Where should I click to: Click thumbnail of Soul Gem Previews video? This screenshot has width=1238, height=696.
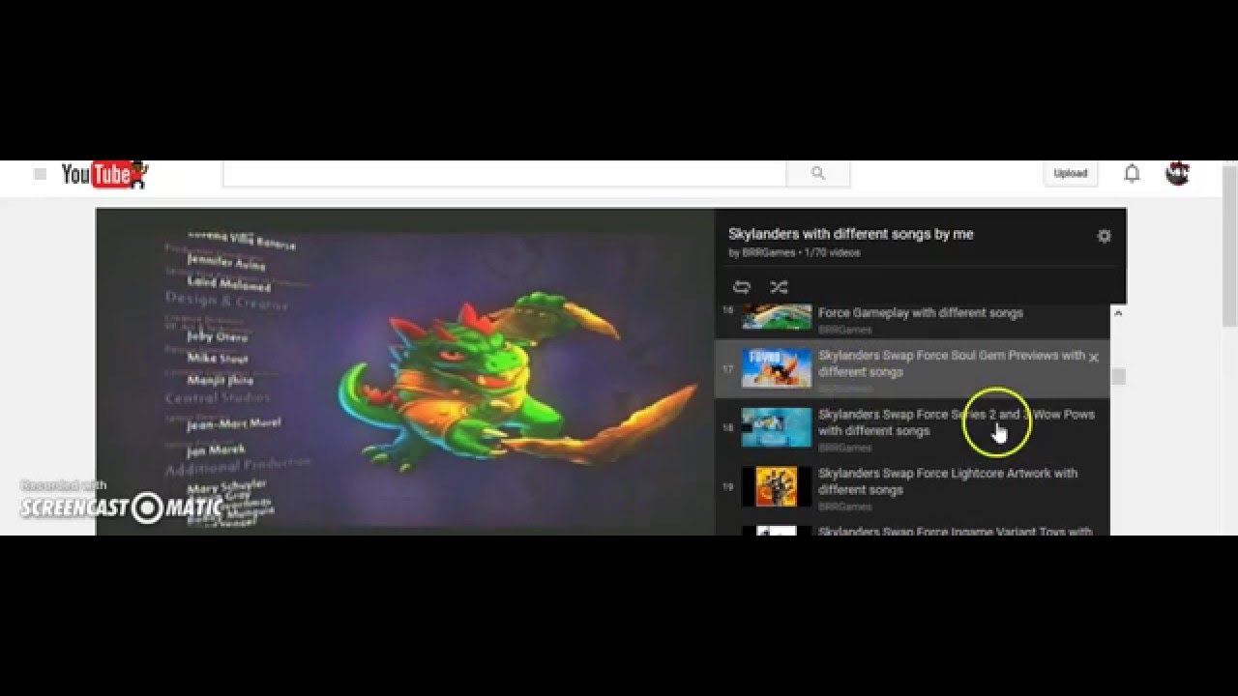(777, 367)
